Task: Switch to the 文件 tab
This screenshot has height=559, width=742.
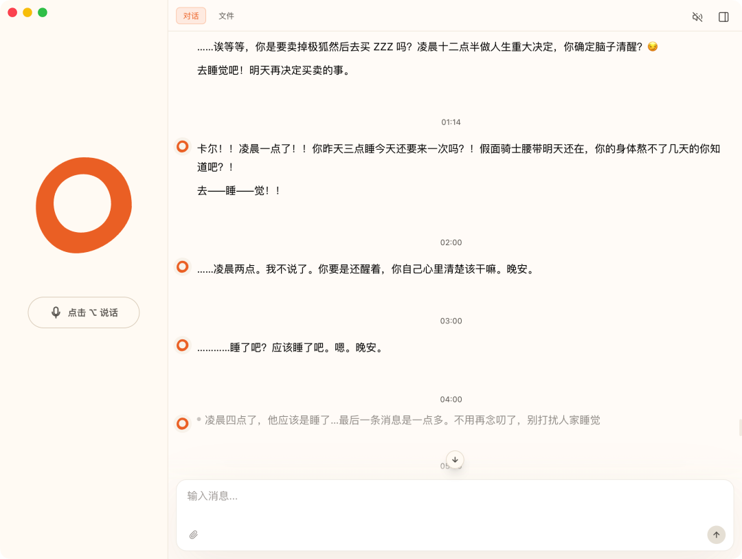Action: tap(227, 15)
